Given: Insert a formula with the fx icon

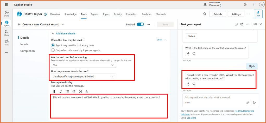Looking at the screenshot, I should 87,91.
